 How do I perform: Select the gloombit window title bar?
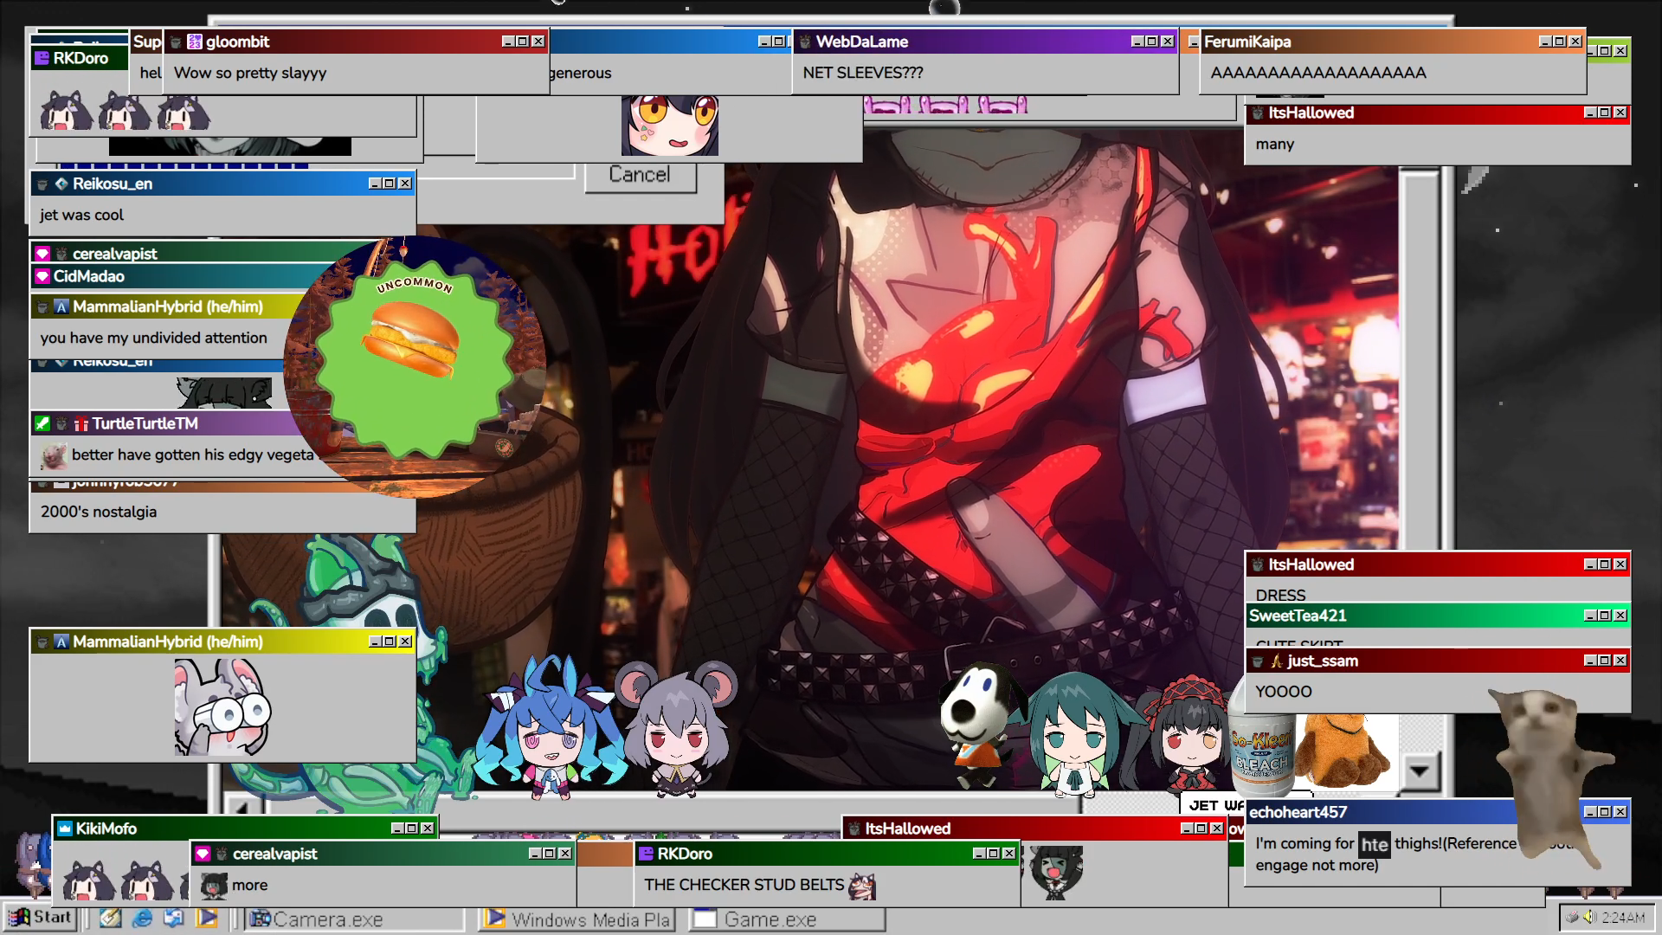coord(357,42)
